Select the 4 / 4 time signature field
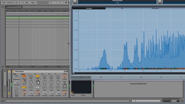Viewport: 185px width, 104px height. click(x=21, y=3)
